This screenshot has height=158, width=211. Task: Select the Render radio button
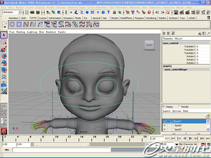tap(179, 107)
